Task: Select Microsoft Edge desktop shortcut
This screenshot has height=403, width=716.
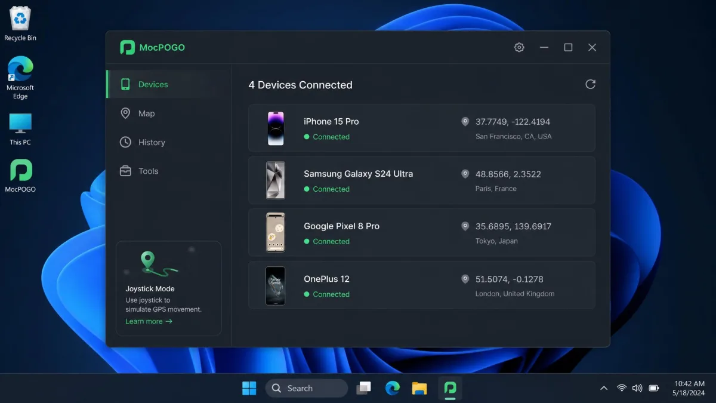Action: (x=20, y=78)
